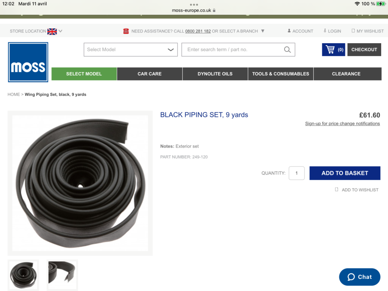This screenshot has width=388, height=291.
Task: Open the Dynolite Oils menu
Action: [215, 74]
